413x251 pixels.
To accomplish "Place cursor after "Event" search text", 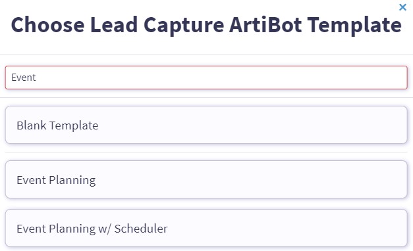I will (x=36, y=78).
